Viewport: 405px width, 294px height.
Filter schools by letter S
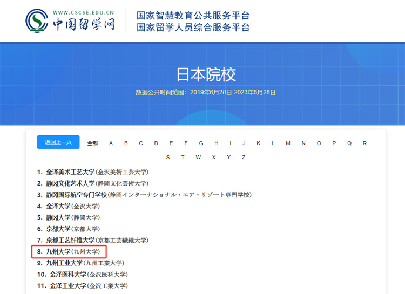point(168,157)
